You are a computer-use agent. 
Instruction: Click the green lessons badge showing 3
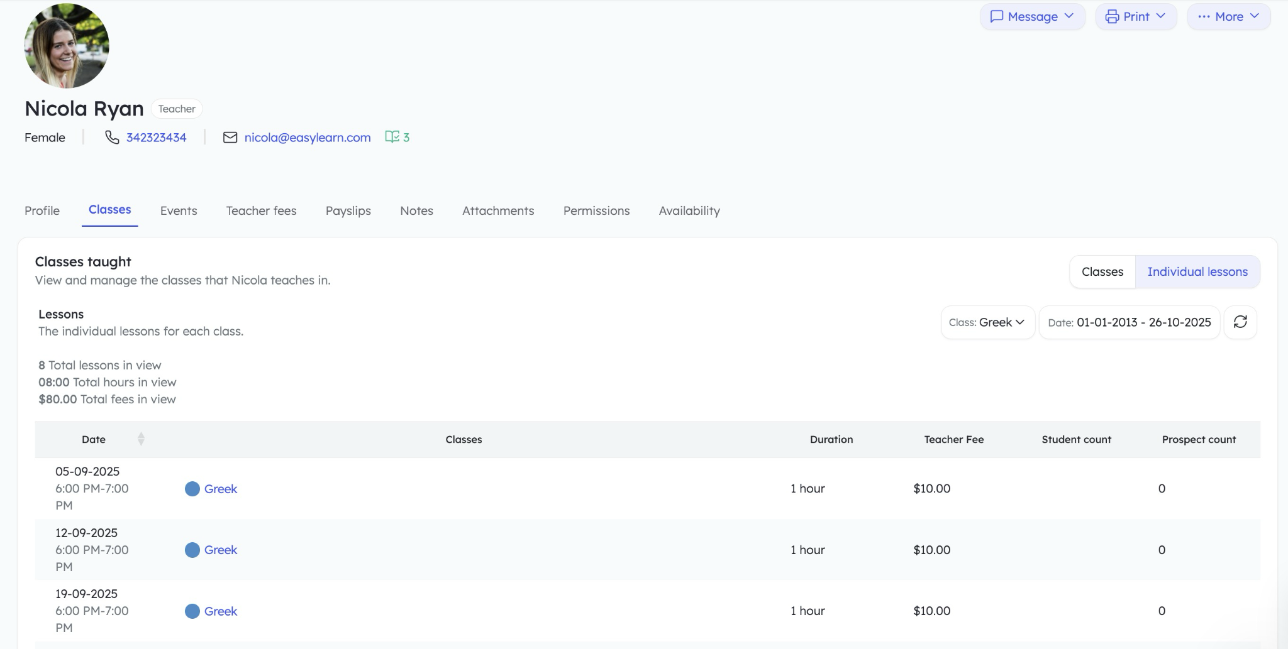pyautogui.click(x=397, y=137)
